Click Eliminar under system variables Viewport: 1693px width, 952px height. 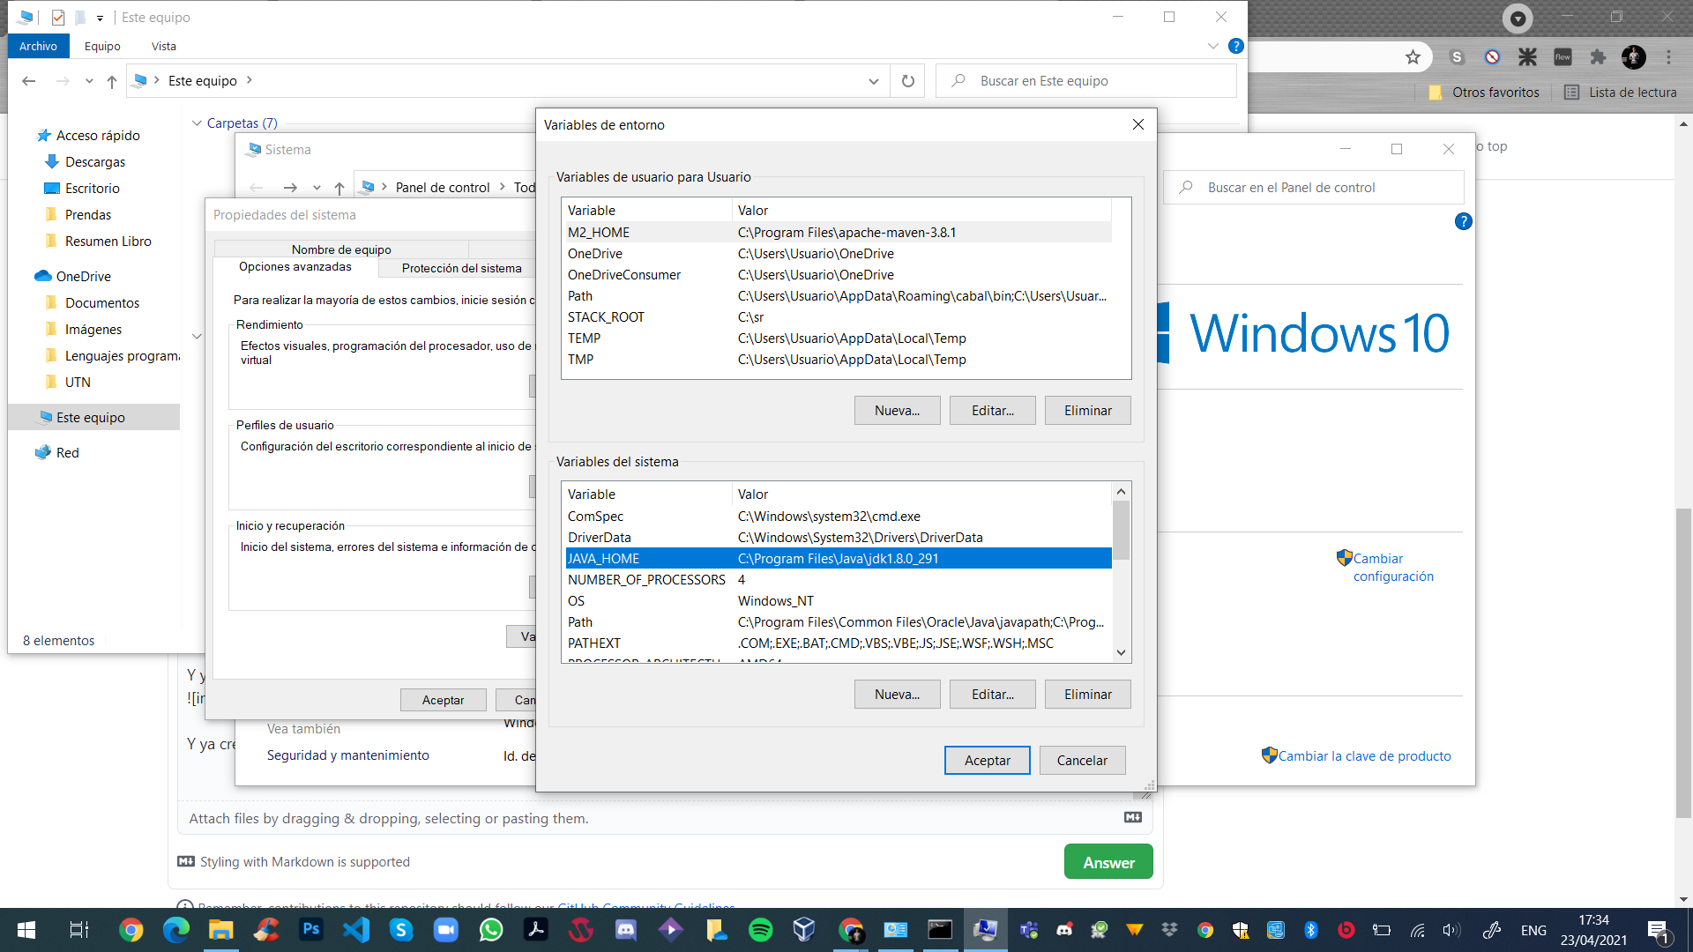1087,695
